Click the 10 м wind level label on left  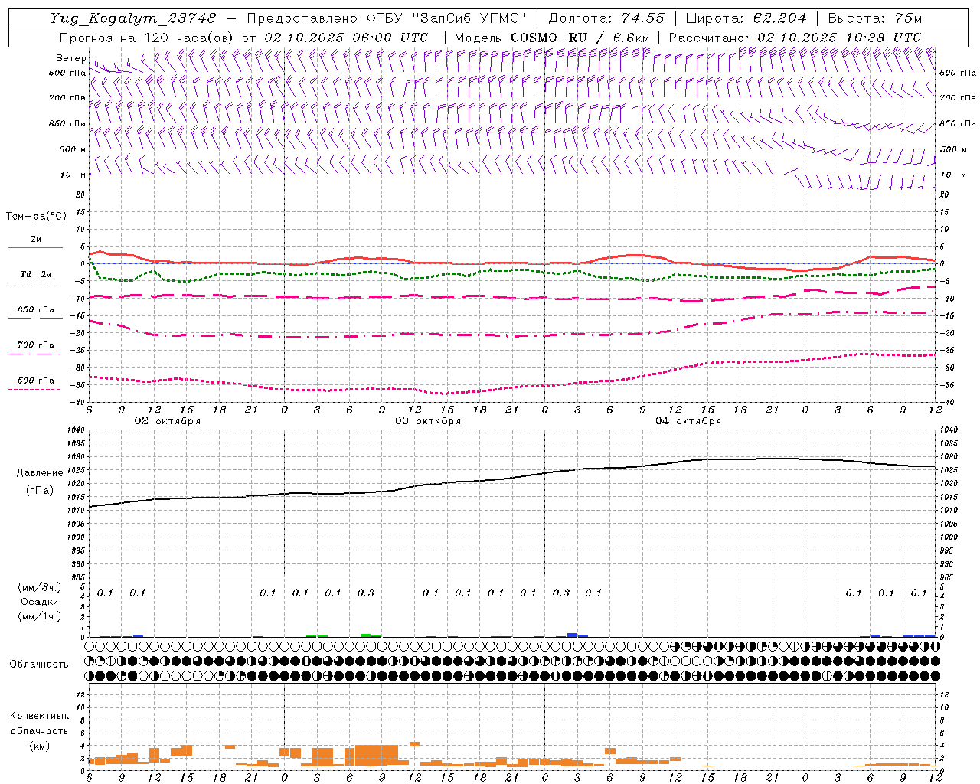(x=73, y=175)
